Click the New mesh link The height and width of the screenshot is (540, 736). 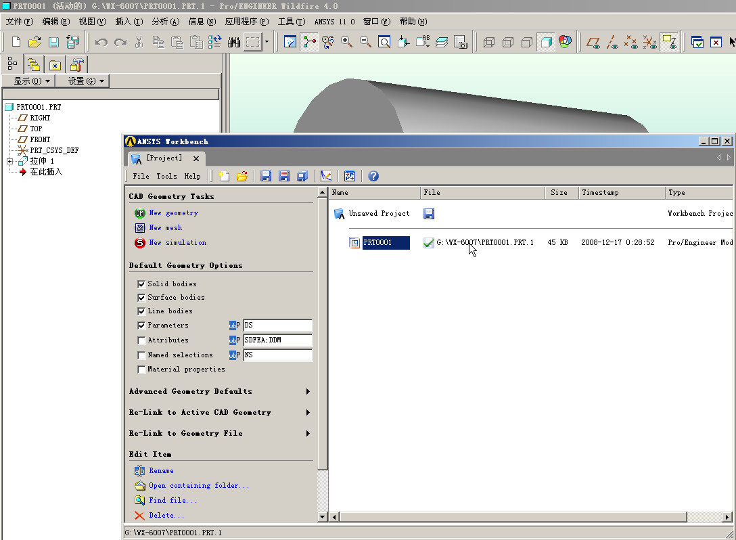click(166, 228)
